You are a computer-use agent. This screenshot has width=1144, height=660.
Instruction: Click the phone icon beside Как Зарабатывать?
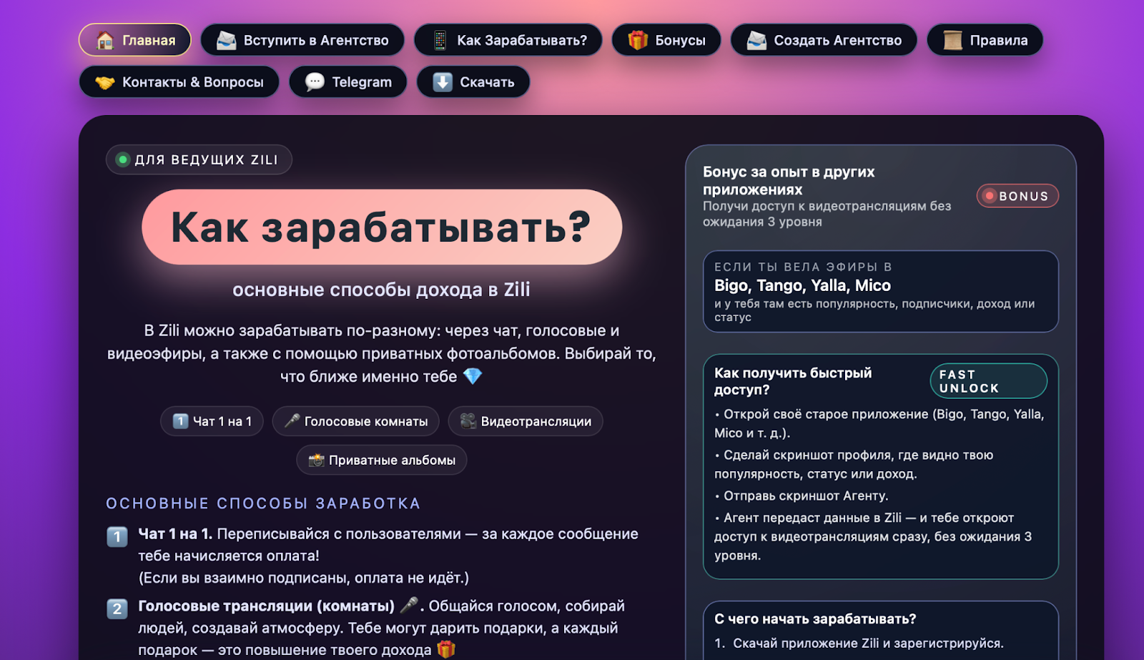pos(438,40)
